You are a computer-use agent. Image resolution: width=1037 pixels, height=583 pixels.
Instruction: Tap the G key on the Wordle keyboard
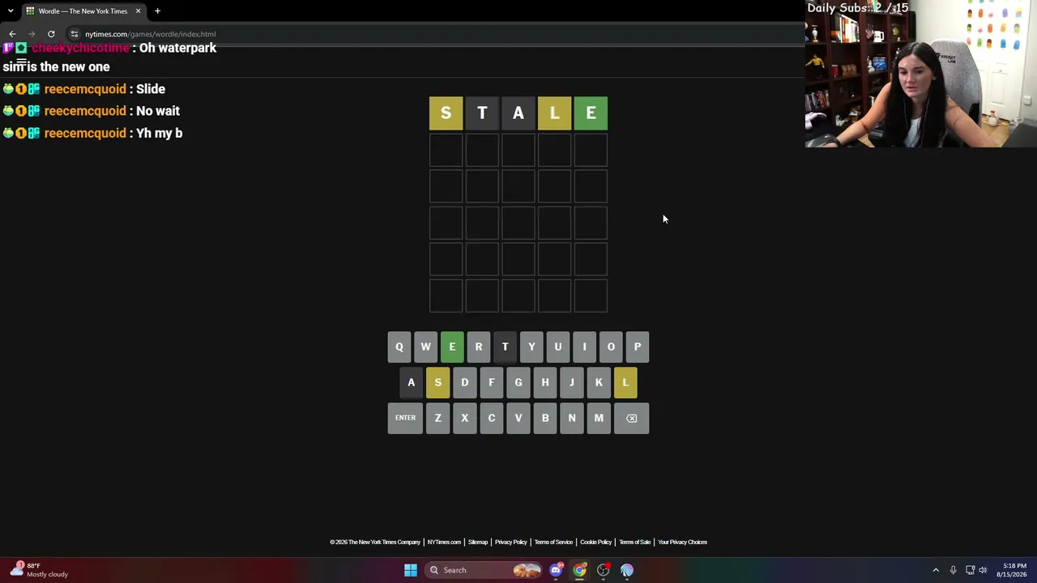click(518, 382)
